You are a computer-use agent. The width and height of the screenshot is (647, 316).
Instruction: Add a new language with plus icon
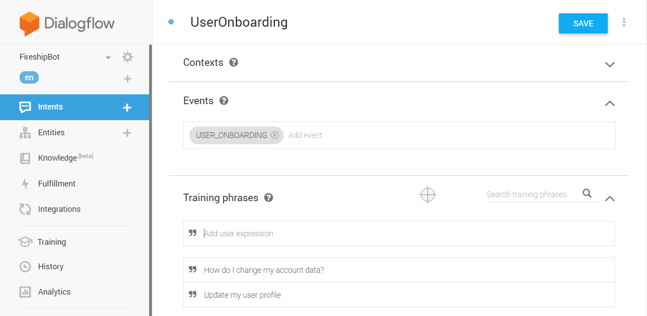click(127, 79)
